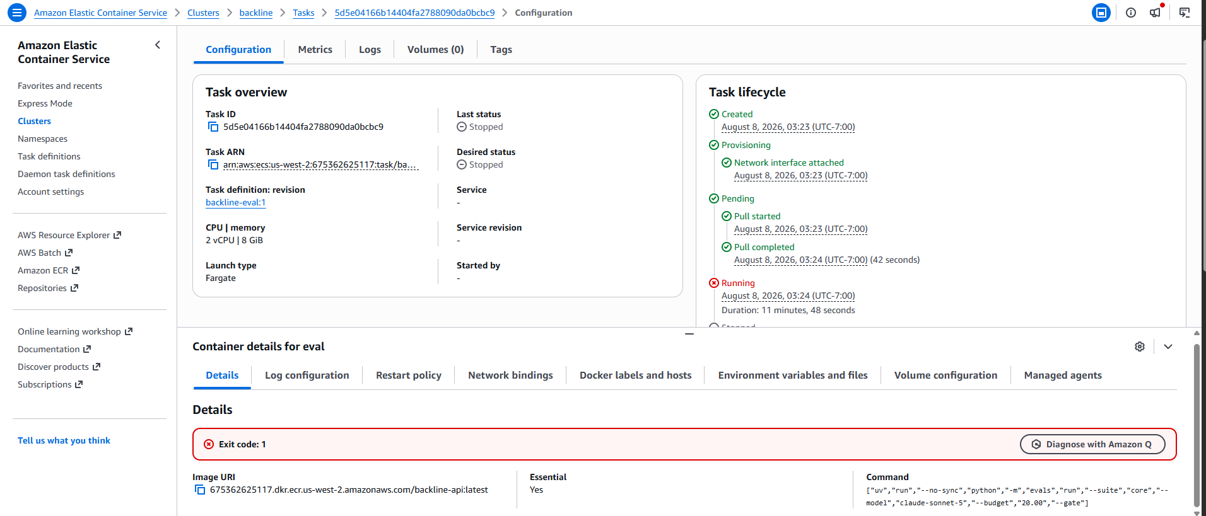
Task: Open Docker labels and hosts tab
Action: [x=636, y=376]
